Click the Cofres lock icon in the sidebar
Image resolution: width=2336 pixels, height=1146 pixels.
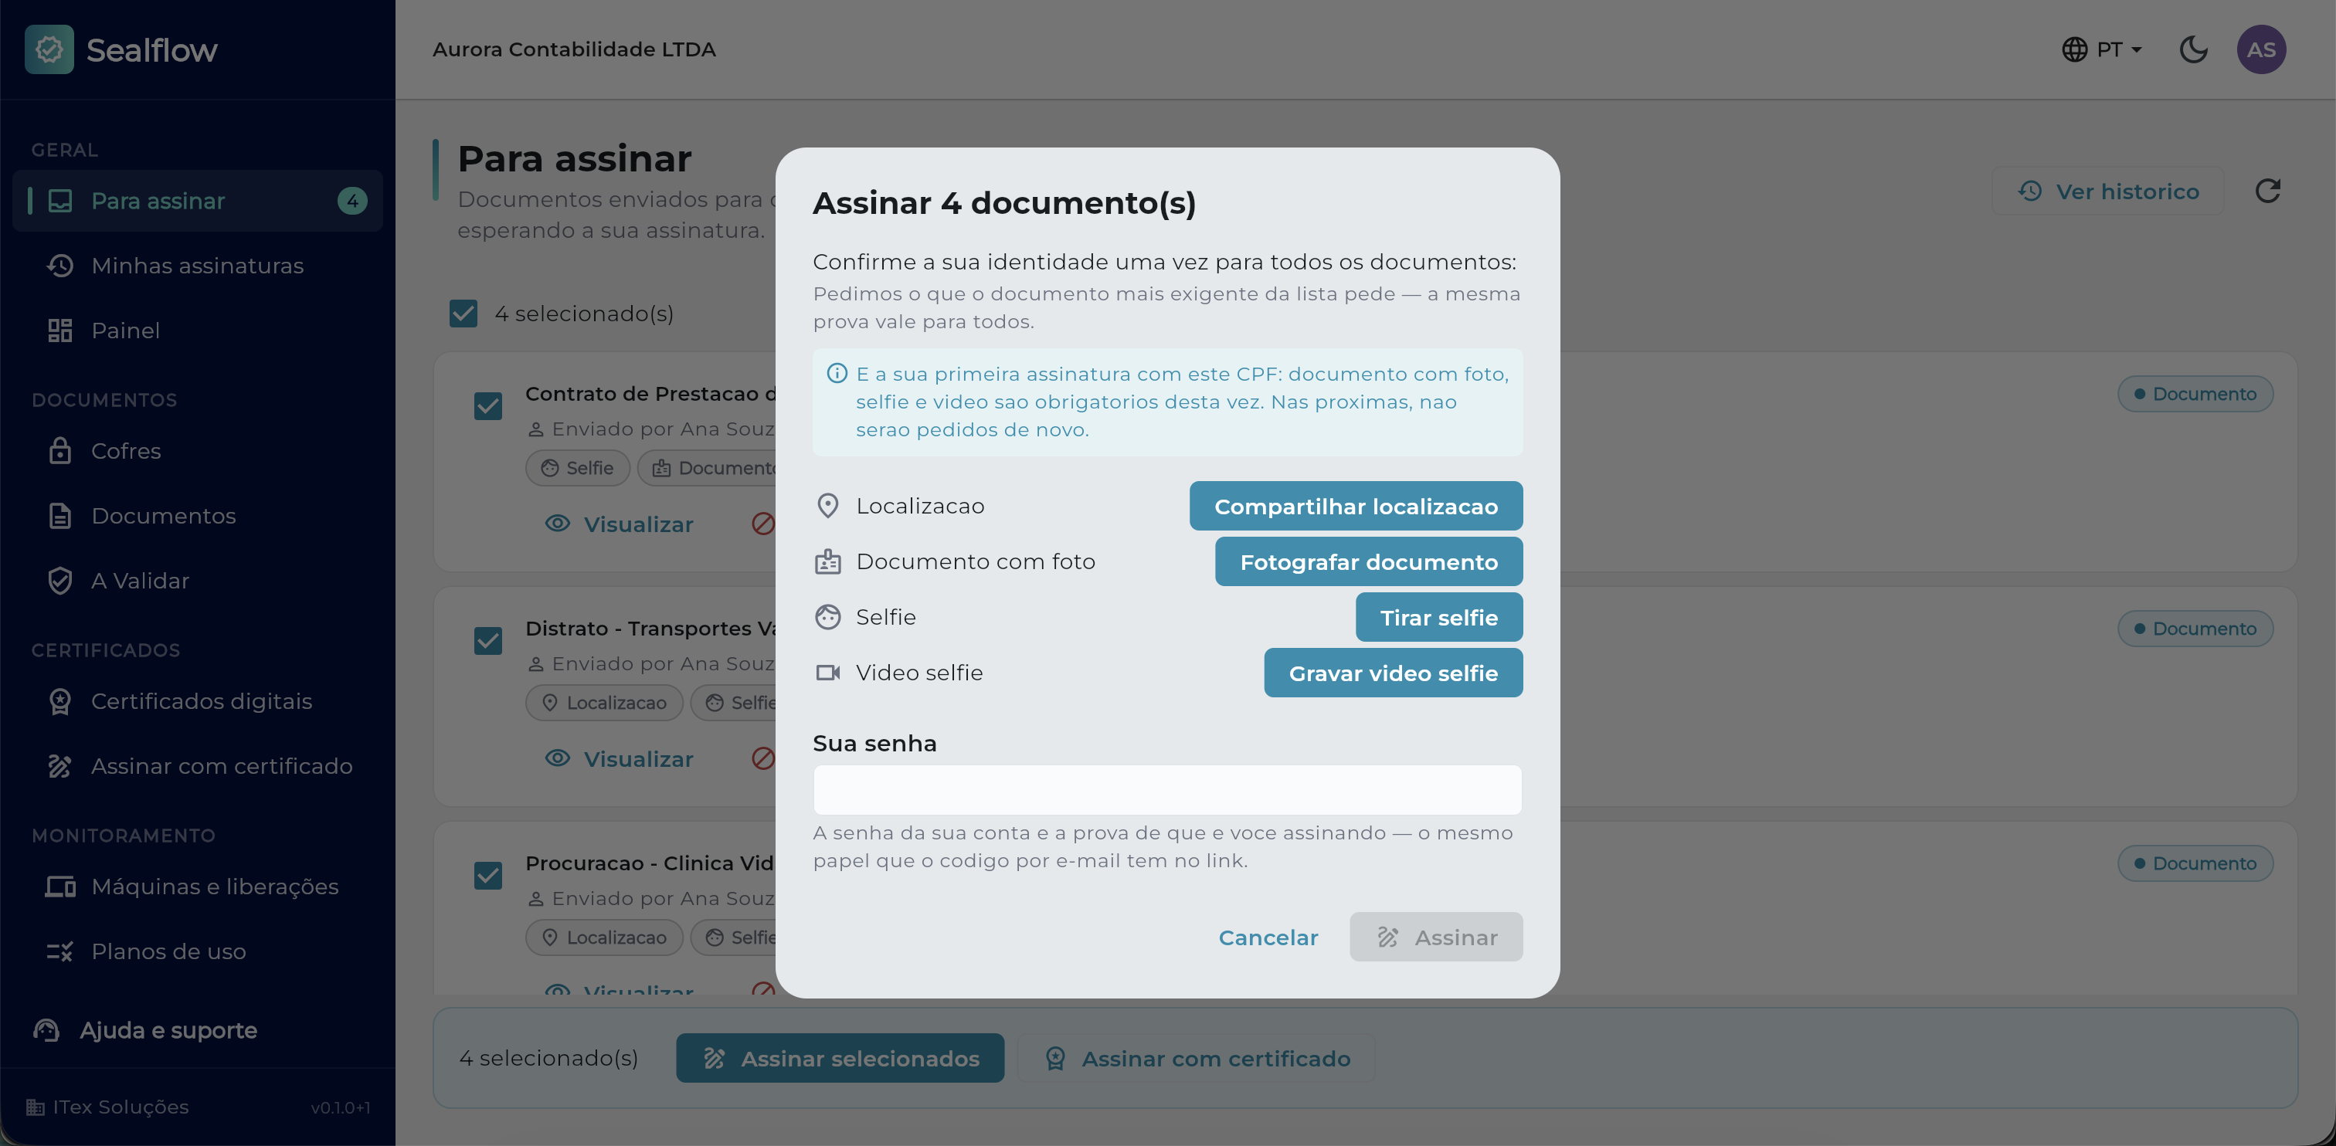pyautogui.click(x=59, y=451)
